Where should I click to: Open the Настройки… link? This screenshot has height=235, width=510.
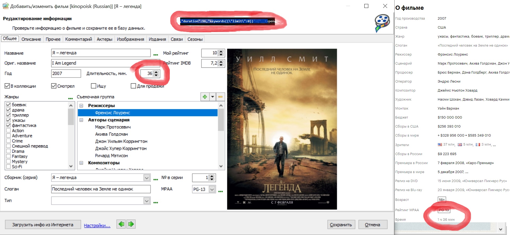point(97,225)
